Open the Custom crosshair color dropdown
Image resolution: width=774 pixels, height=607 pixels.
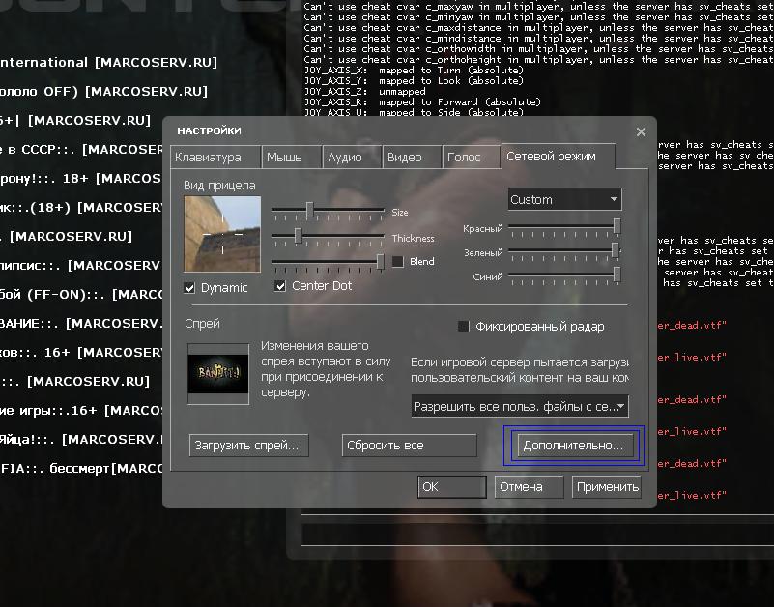564,199
